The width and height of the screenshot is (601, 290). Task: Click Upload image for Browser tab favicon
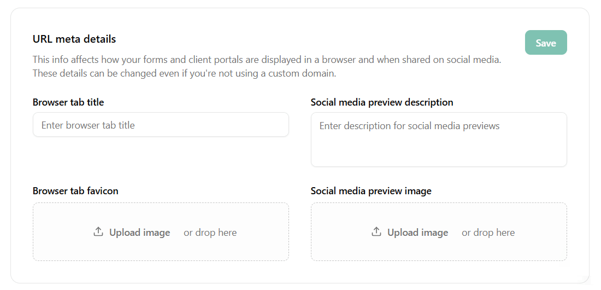tap(139, 233)
